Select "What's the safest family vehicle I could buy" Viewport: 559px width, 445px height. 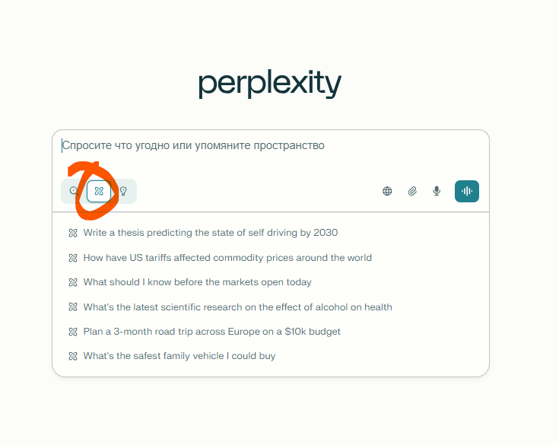pyautogui.click(x=179, y=356)
